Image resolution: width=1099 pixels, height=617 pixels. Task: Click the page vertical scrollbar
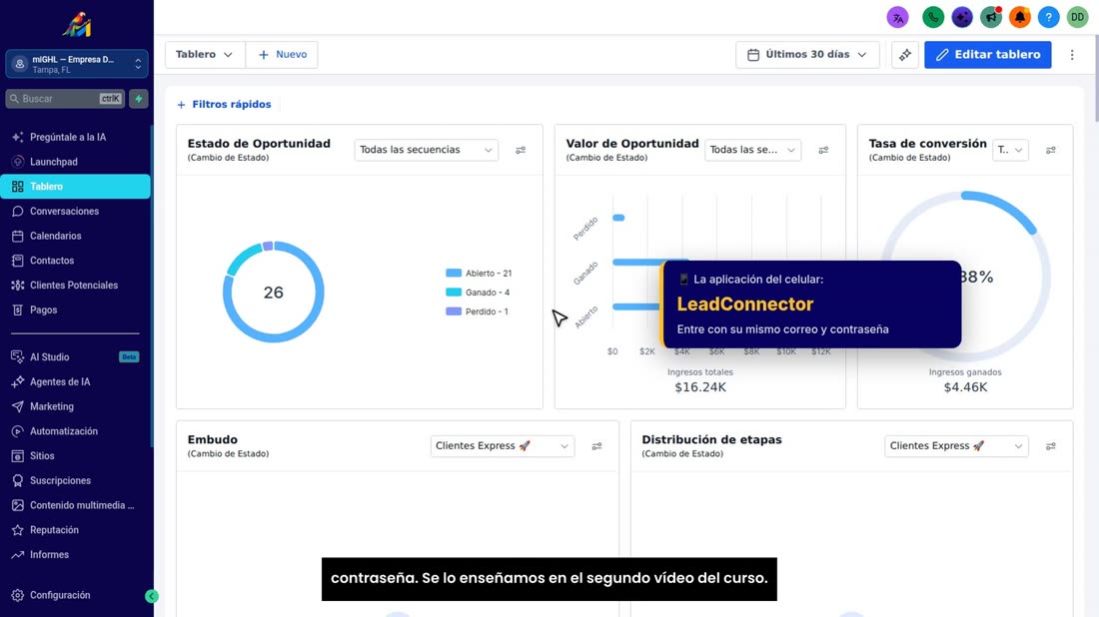click(1095, 80)
